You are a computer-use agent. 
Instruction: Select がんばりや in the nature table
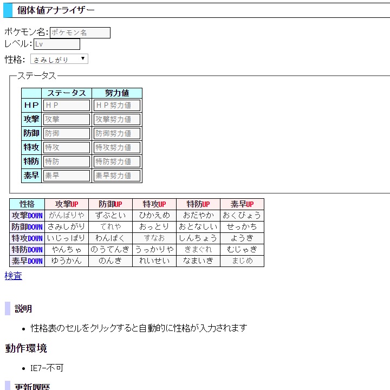pos(67,216)
